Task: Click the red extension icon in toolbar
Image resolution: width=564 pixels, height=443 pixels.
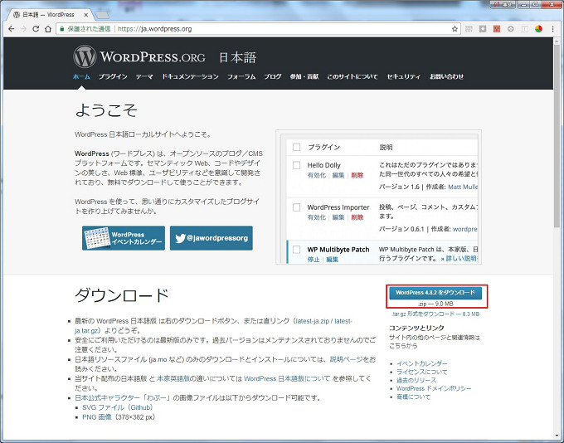Action: pyautogui.click(x=497, y=29)
